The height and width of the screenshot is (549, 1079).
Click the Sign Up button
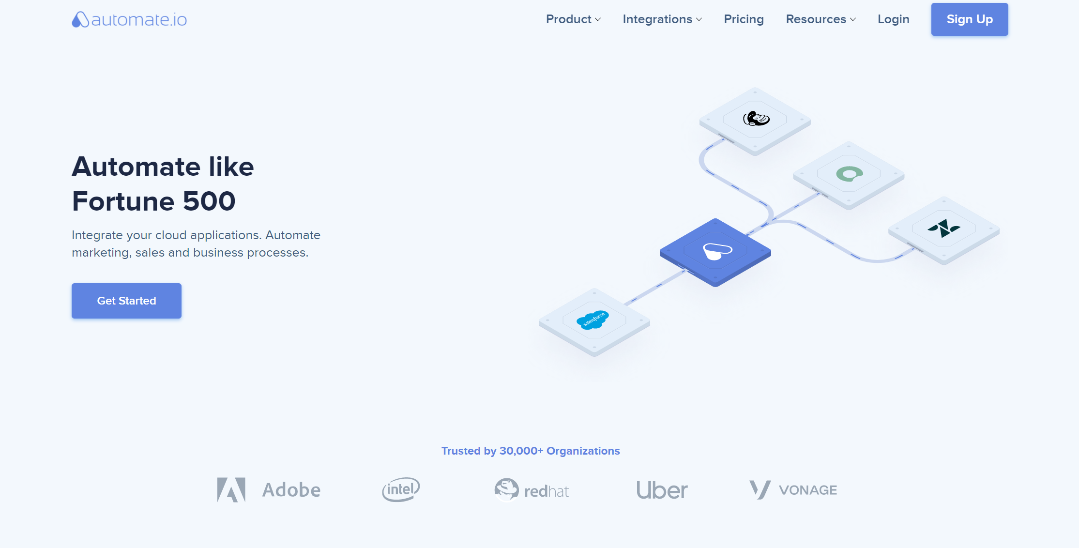[x=970, y=19]
